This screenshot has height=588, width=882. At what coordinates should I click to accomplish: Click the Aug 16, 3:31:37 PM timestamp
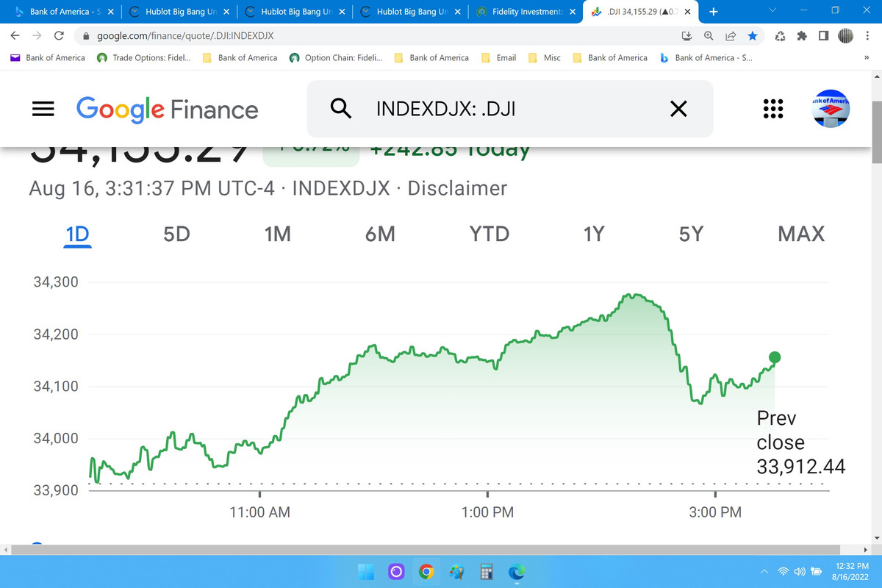coord(151,188)
